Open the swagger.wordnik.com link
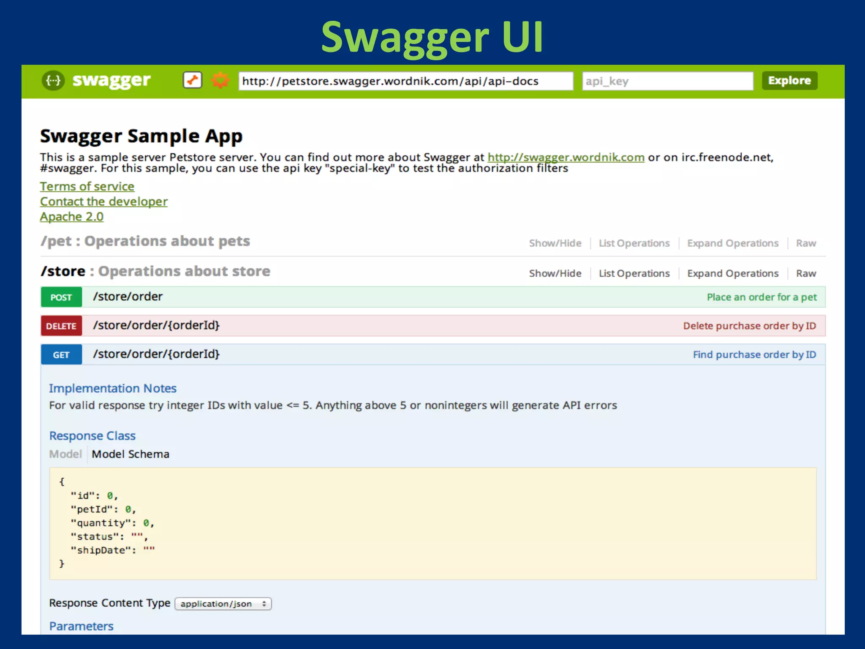This screenshot has width=865, height=649. (566, 157)
